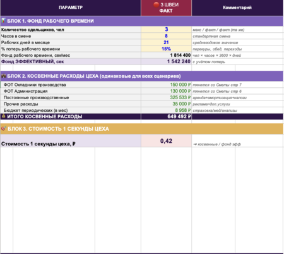Select the БЛОК 2. КОСВЕННЫЕ РАСХОДЫ ЦЕХА row

pyautogui.click(x=142, y=76)
